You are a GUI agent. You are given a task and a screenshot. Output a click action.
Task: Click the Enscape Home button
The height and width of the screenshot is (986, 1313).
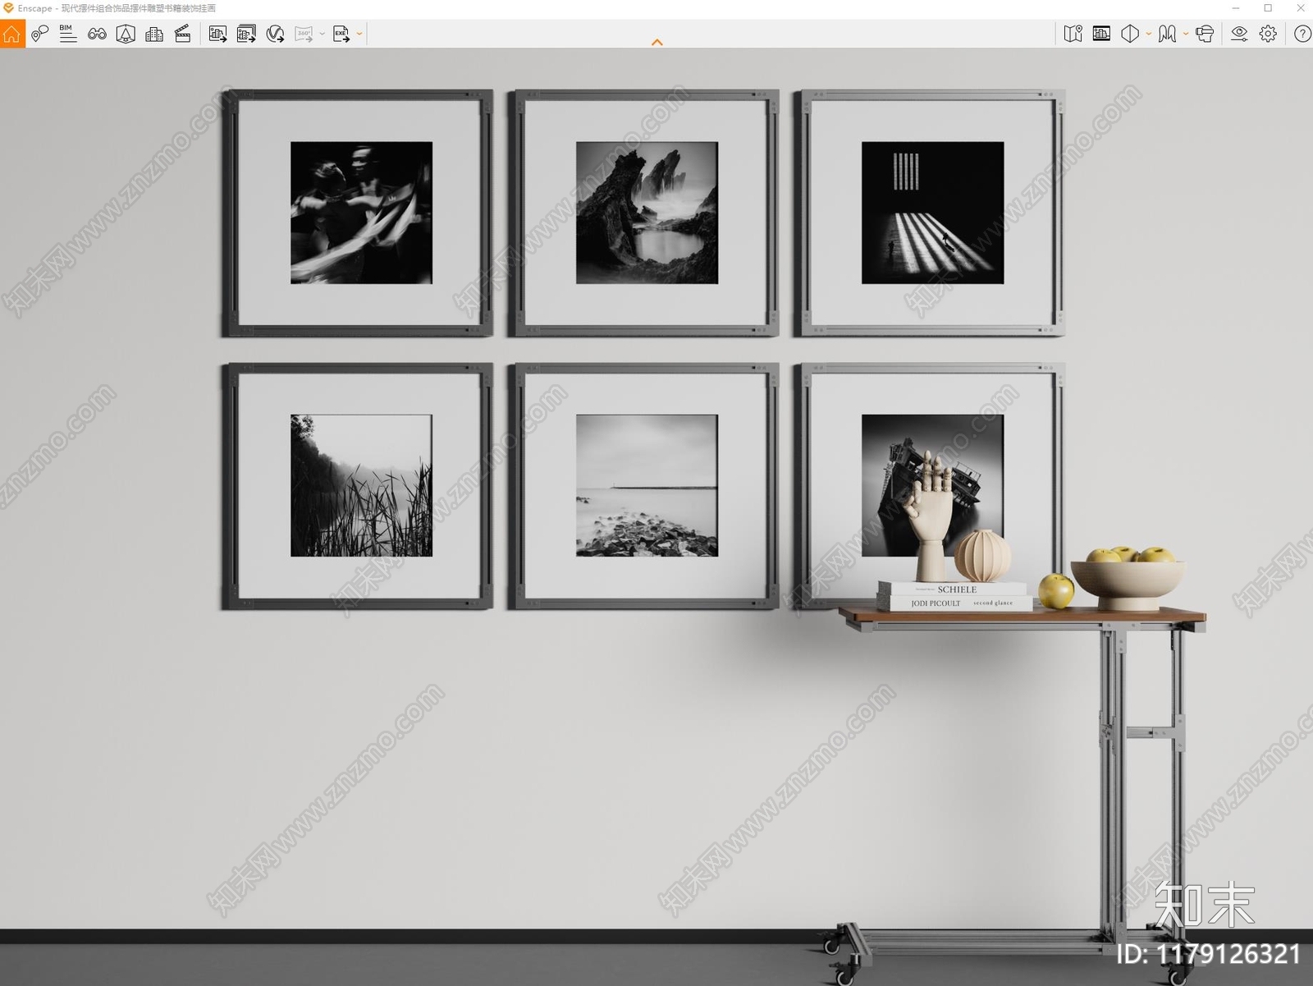(x=12, y=34)
